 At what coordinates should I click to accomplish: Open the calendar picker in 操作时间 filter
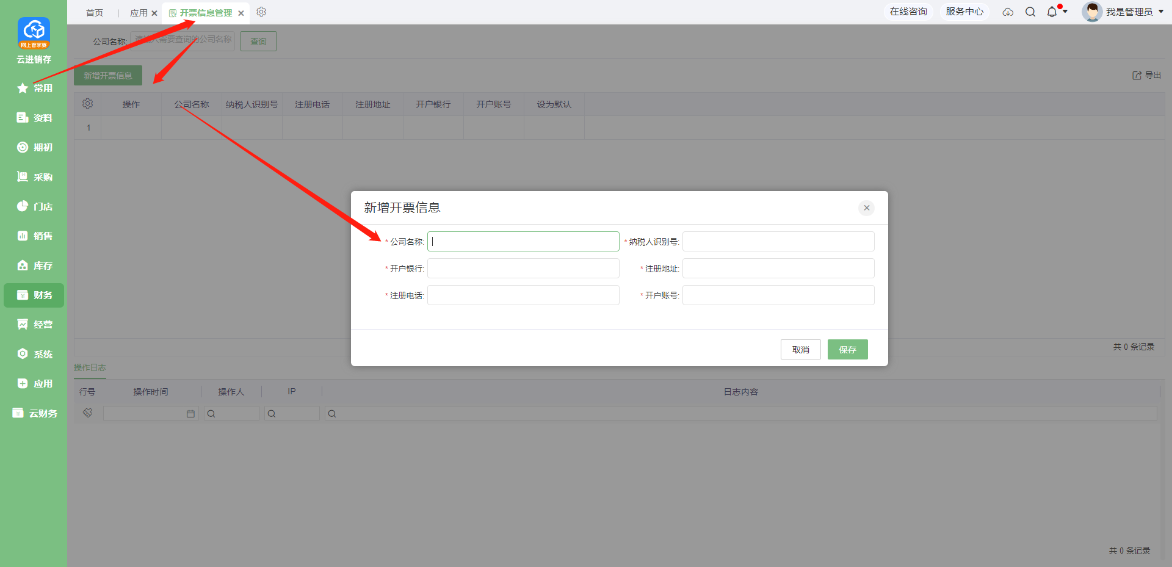190,414
